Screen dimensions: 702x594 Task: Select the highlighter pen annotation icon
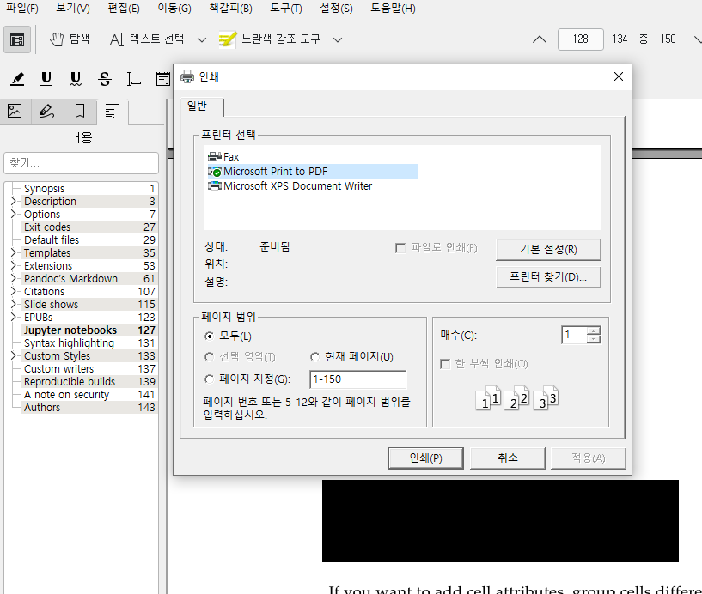17,79
